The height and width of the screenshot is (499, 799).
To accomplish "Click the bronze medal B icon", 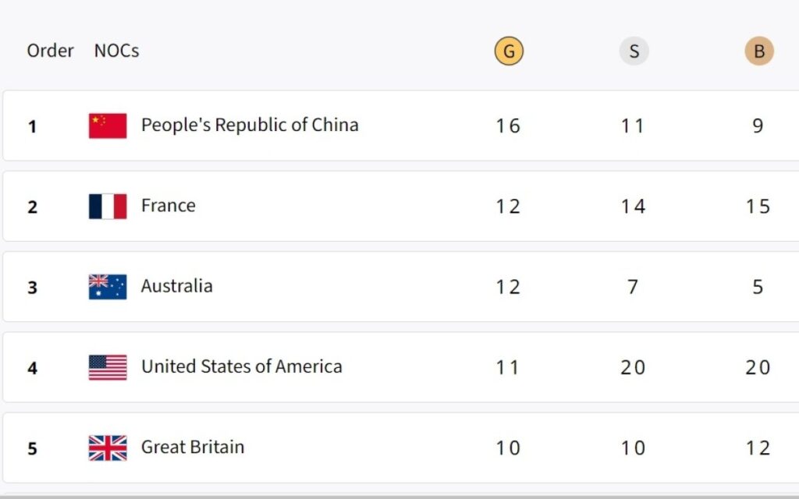I will pos(758,51).
